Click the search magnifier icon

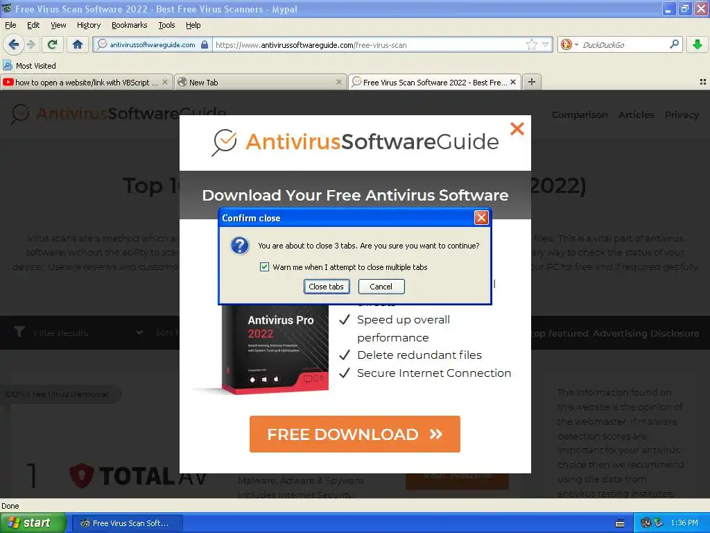pos(674,44)
